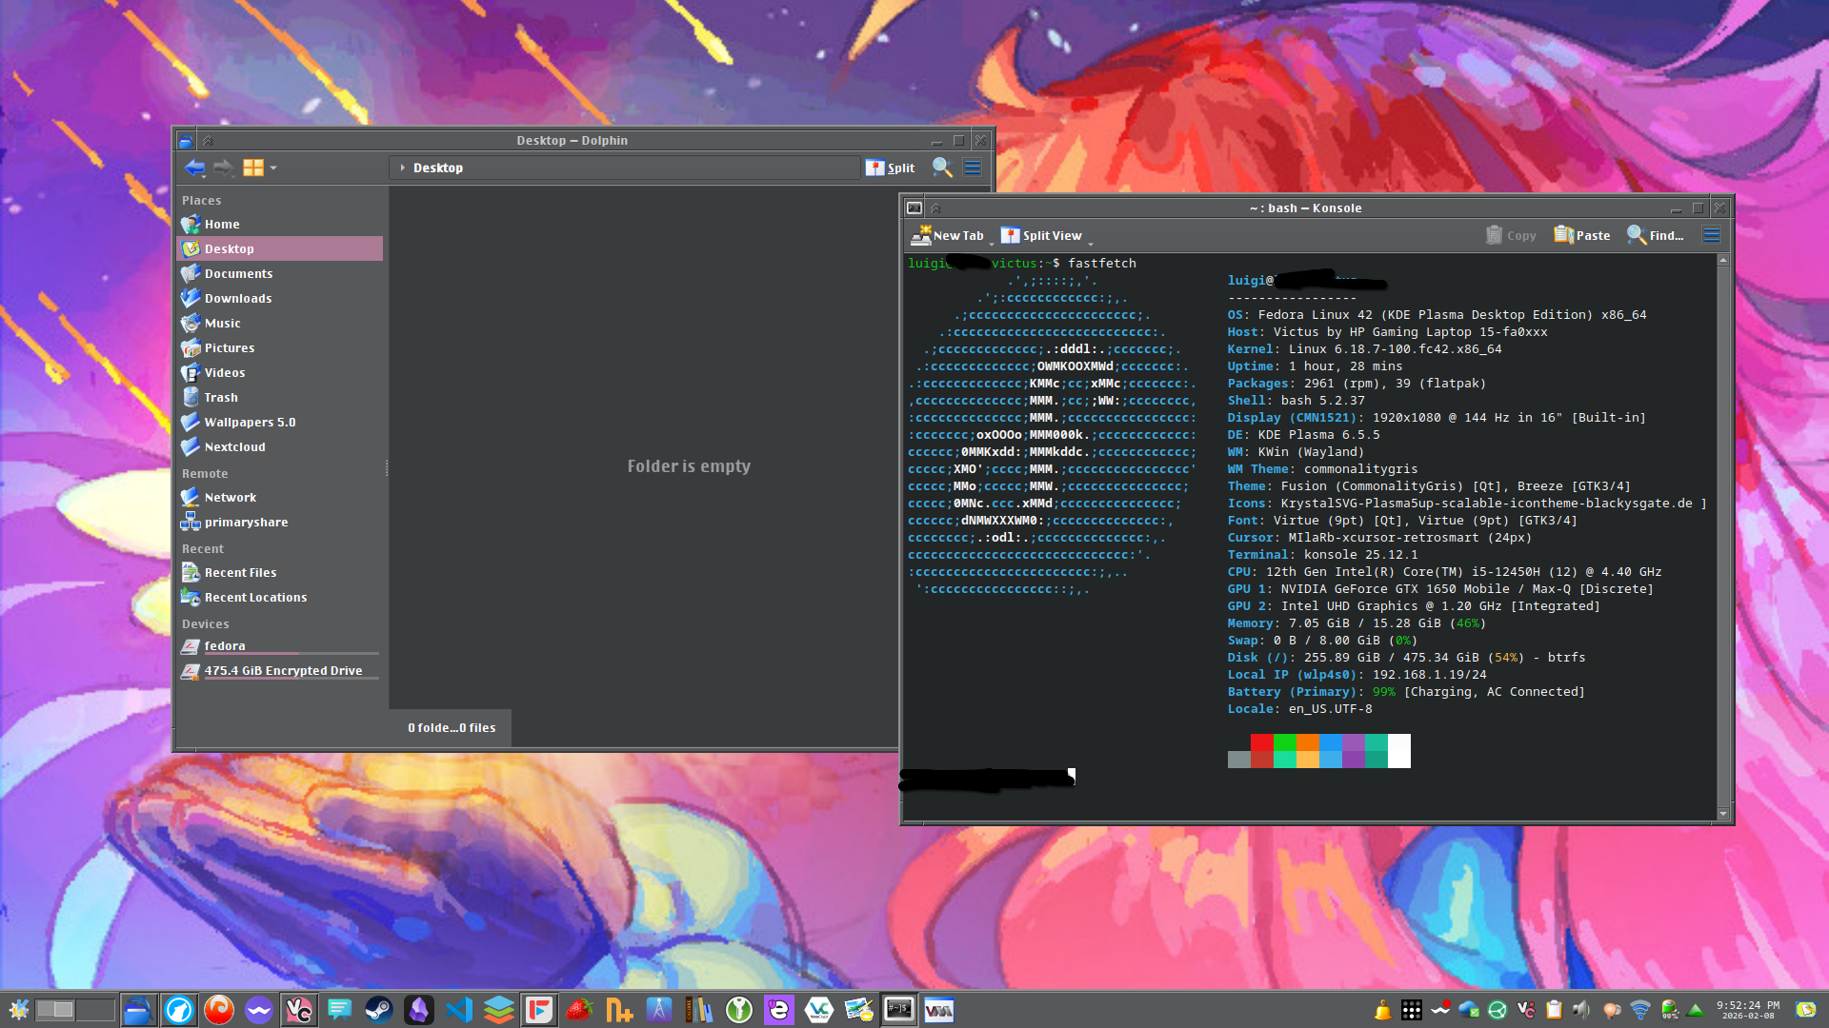The height and width of the screenshot is (1028, 1829).
Task: Click the Desktop breadcrumb in location bar
Action: [x=437, y=168]
